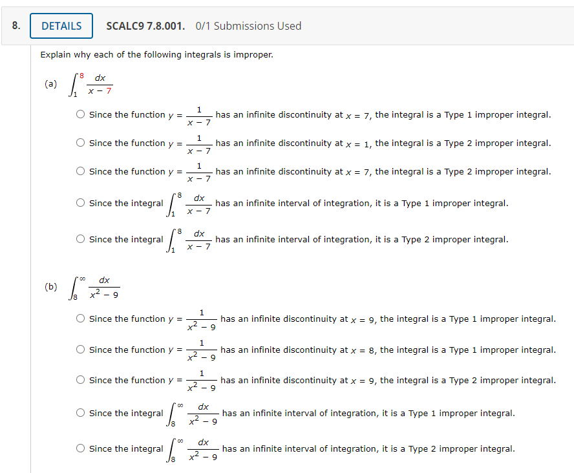The height and width of the screenshot is (473, 574).
Task: Select Type 1 discontinuity at x = 7 option
Action: coord(80,114)
